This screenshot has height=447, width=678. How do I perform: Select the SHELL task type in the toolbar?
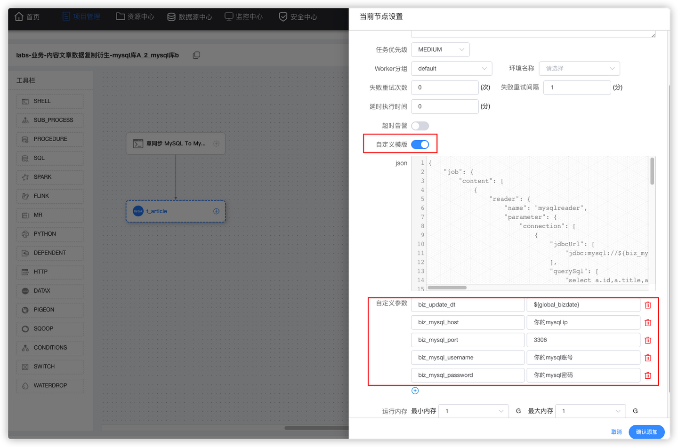(50, 101)
